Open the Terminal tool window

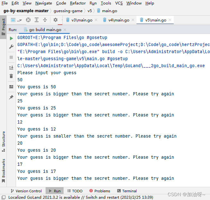click(x=127, y=191)
